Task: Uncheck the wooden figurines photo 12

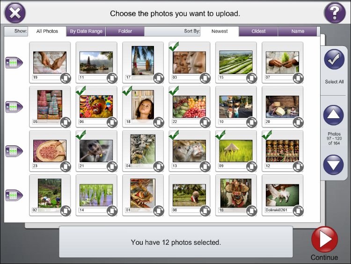Action: (283, 151)
